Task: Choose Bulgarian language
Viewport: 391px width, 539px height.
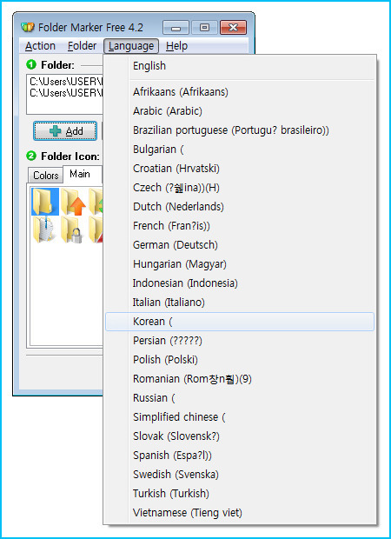Action: (240, 150)
